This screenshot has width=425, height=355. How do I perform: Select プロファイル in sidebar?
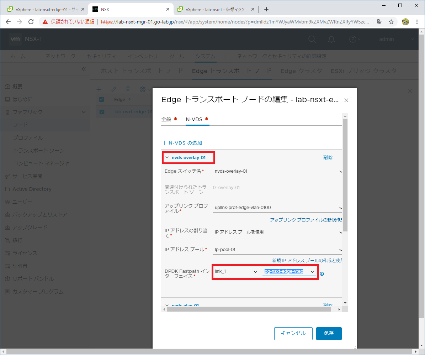coord(28,137)
